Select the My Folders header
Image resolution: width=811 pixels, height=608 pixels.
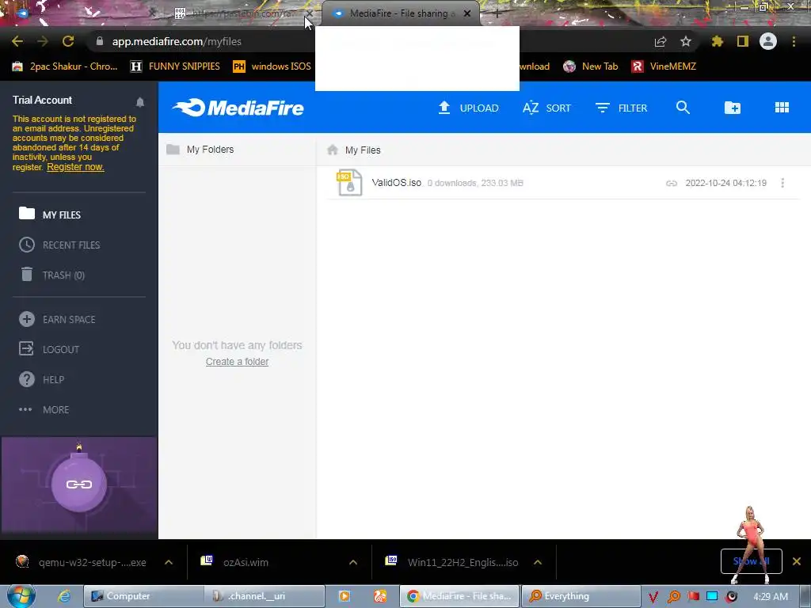tap(200, 150)
